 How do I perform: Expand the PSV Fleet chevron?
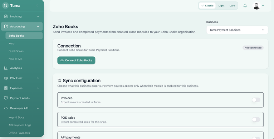tap(38, 78)
